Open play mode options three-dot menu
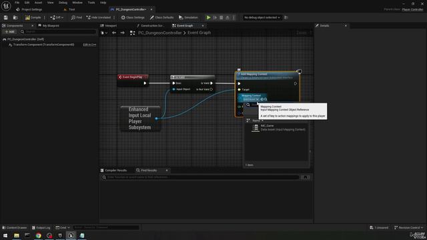 pyautogui.click(x=234, y=17)
